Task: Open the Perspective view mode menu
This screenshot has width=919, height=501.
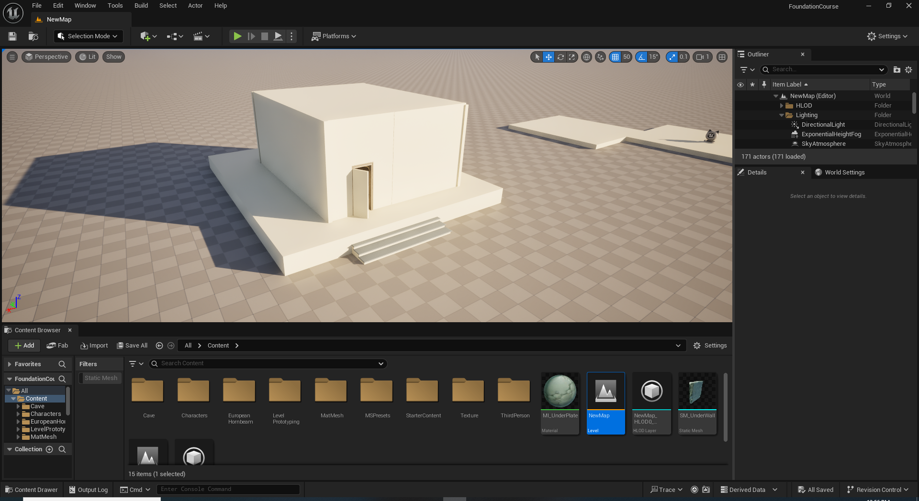Action: click(x=46, y=57)
